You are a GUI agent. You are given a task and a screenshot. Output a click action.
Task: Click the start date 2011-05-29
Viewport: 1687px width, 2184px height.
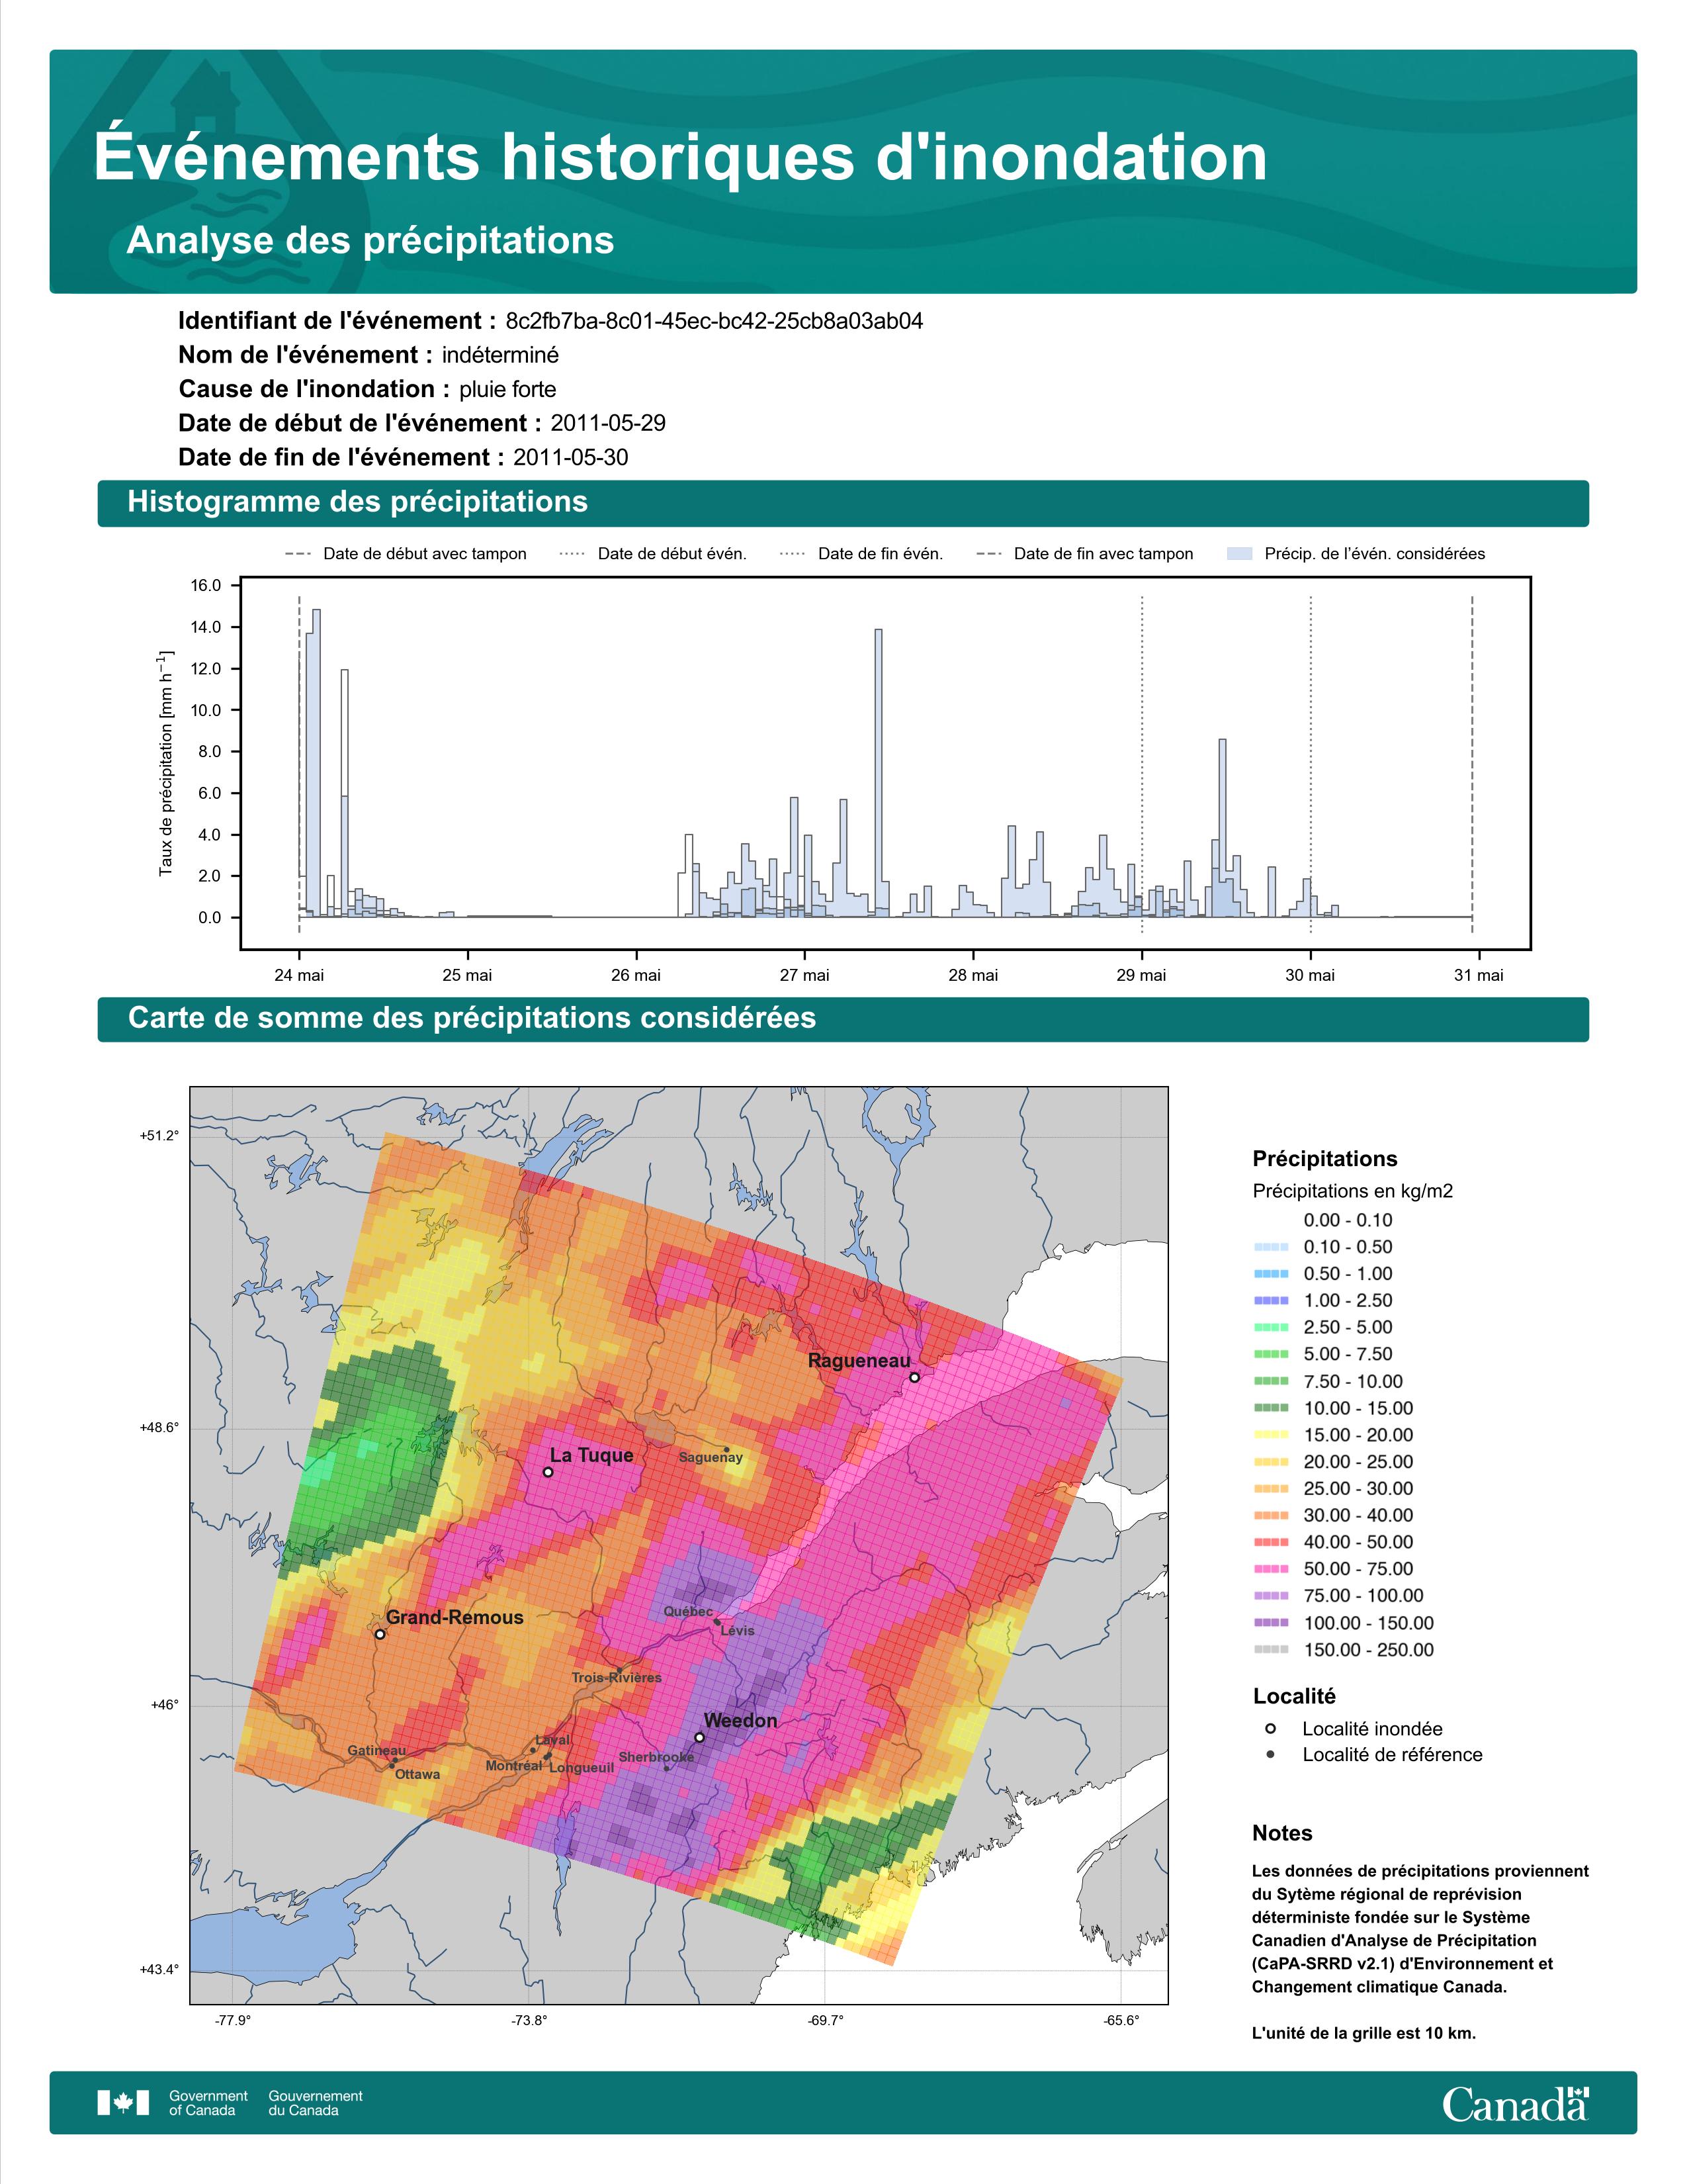(607, 423)
